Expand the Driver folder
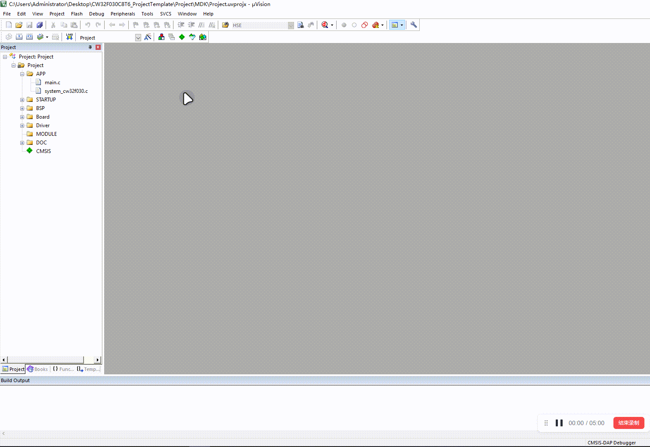The image size is (650, 447). click(x=22, y=126)
